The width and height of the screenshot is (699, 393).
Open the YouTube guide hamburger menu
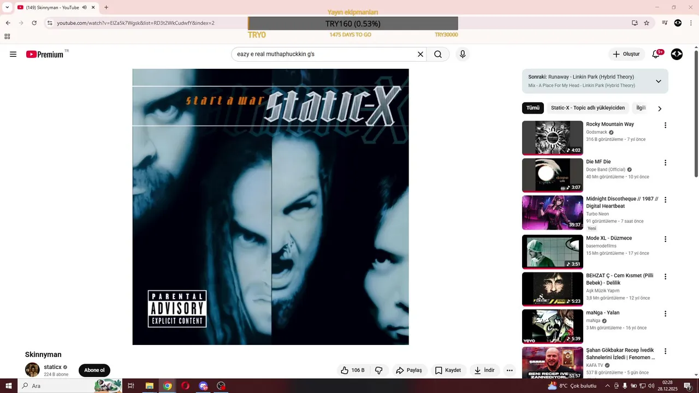[x=13, y=54]
